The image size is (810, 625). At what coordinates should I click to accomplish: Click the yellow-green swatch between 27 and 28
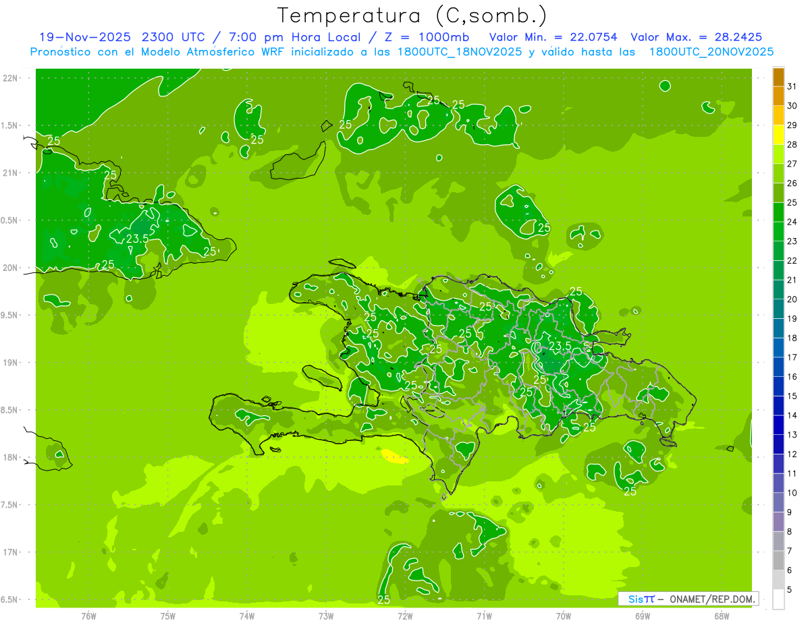tap(778, 154)
